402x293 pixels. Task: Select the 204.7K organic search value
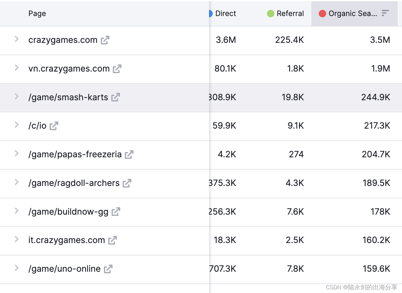[x=376, y=155]
